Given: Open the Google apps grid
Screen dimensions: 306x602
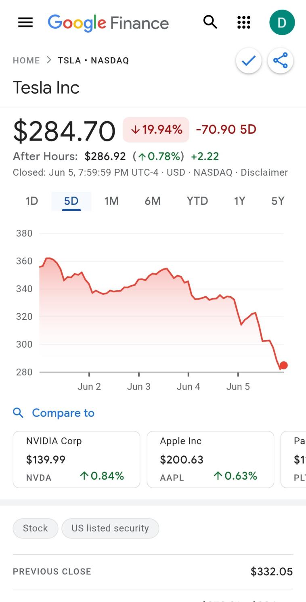Looking at the screenshot, I should pos(244,22).
